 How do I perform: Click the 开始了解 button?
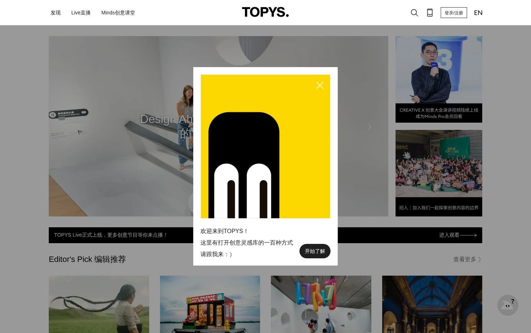click(315, 251)
